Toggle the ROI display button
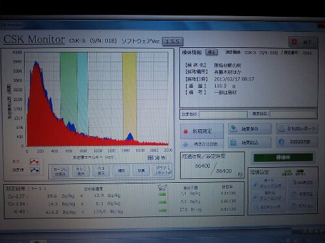This screenshot has height=243, width=325. (81, 171)
